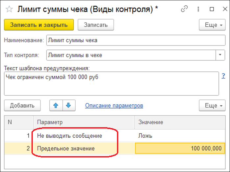The width and height of the screenshot is (230, 172).
Task: Click the Записать button
Action: pyautogui.click(x=95, y=25)
